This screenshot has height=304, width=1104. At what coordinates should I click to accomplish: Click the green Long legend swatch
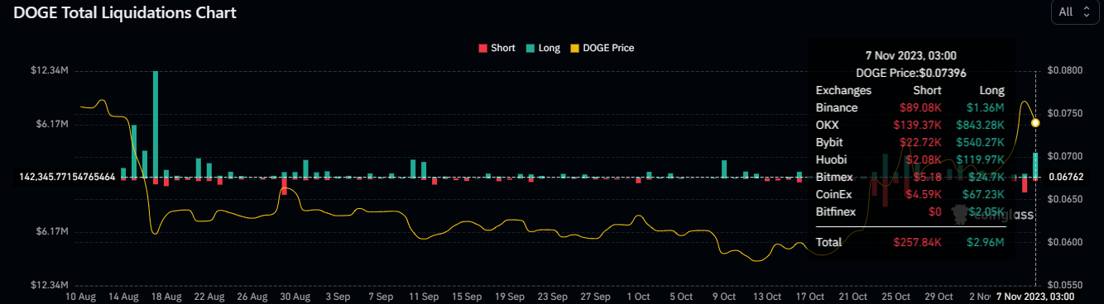pyautogui.click(x=530, y=48)
